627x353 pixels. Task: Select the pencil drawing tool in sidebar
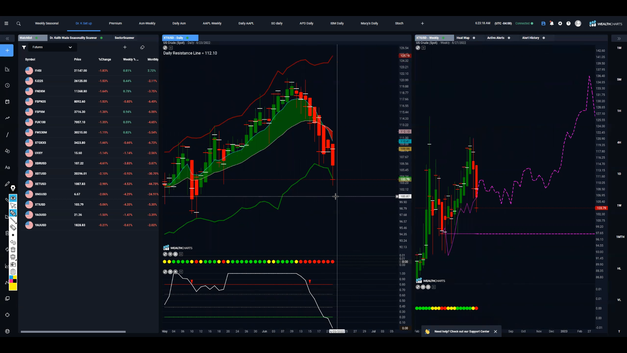tap(7, 184)
